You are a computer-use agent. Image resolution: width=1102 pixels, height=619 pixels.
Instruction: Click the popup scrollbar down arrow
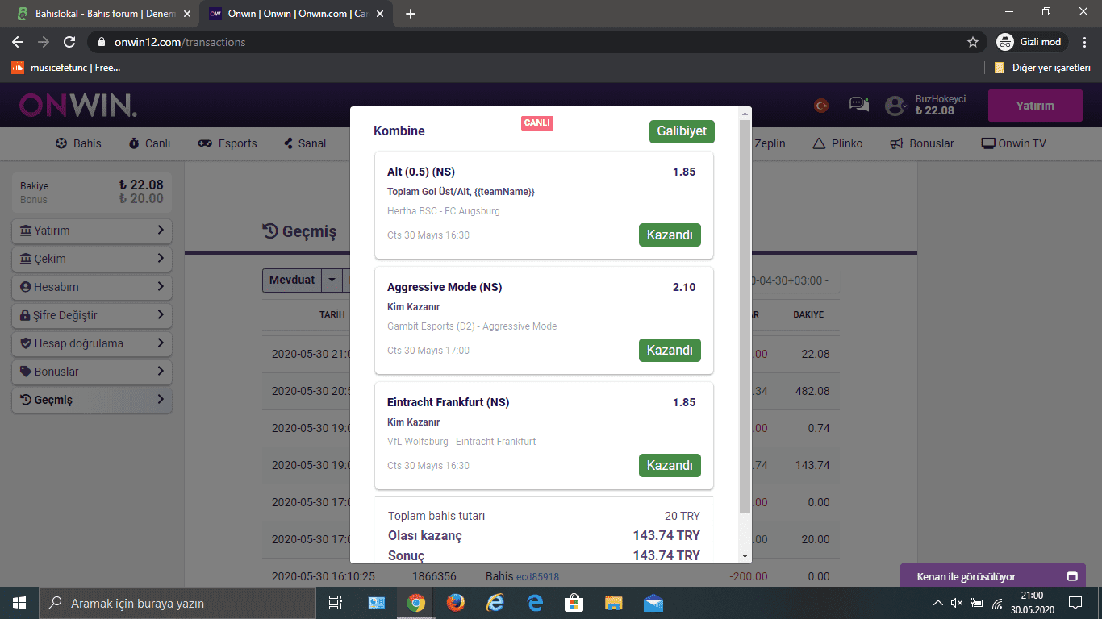pyautogui.click(x=745, y=556)
